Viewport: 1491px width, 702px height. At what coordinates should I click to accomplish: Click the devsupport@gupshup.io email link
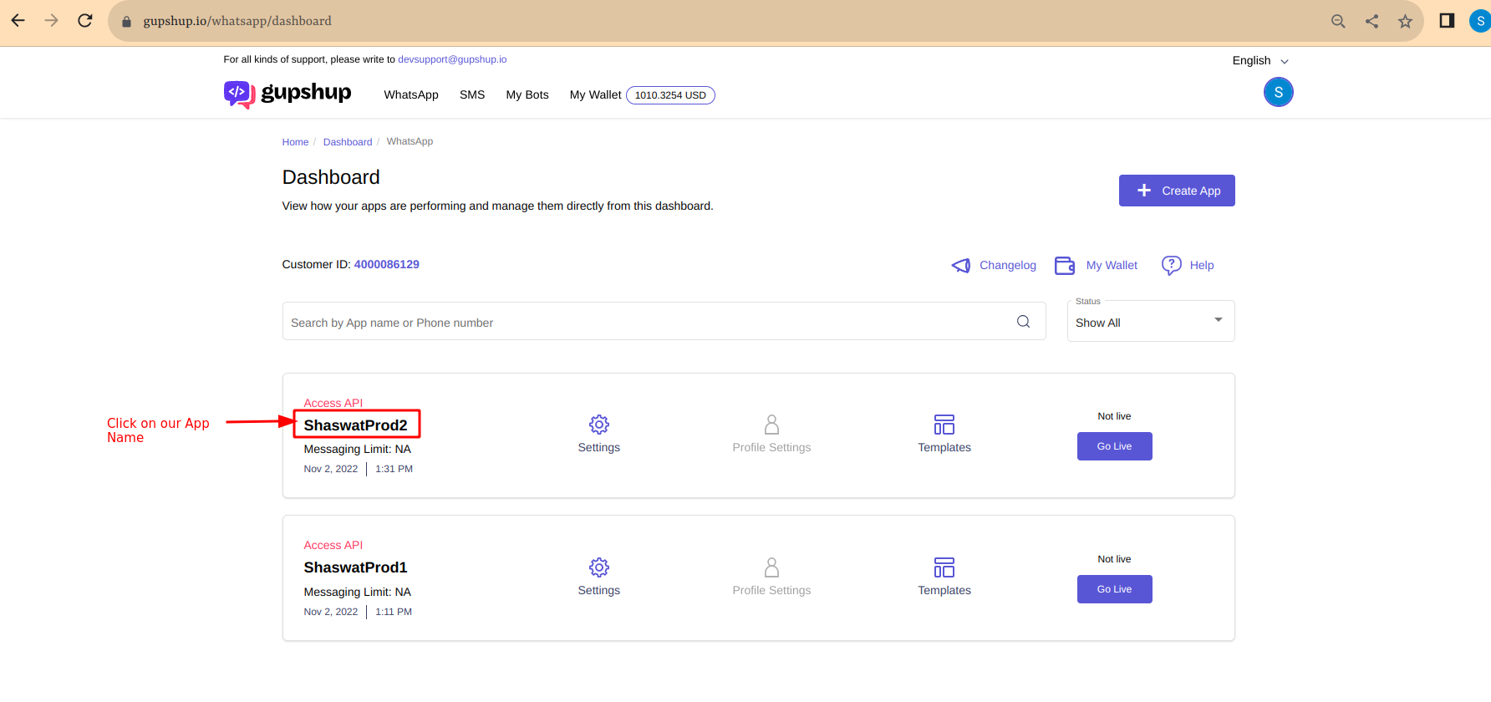coord(452,59)
